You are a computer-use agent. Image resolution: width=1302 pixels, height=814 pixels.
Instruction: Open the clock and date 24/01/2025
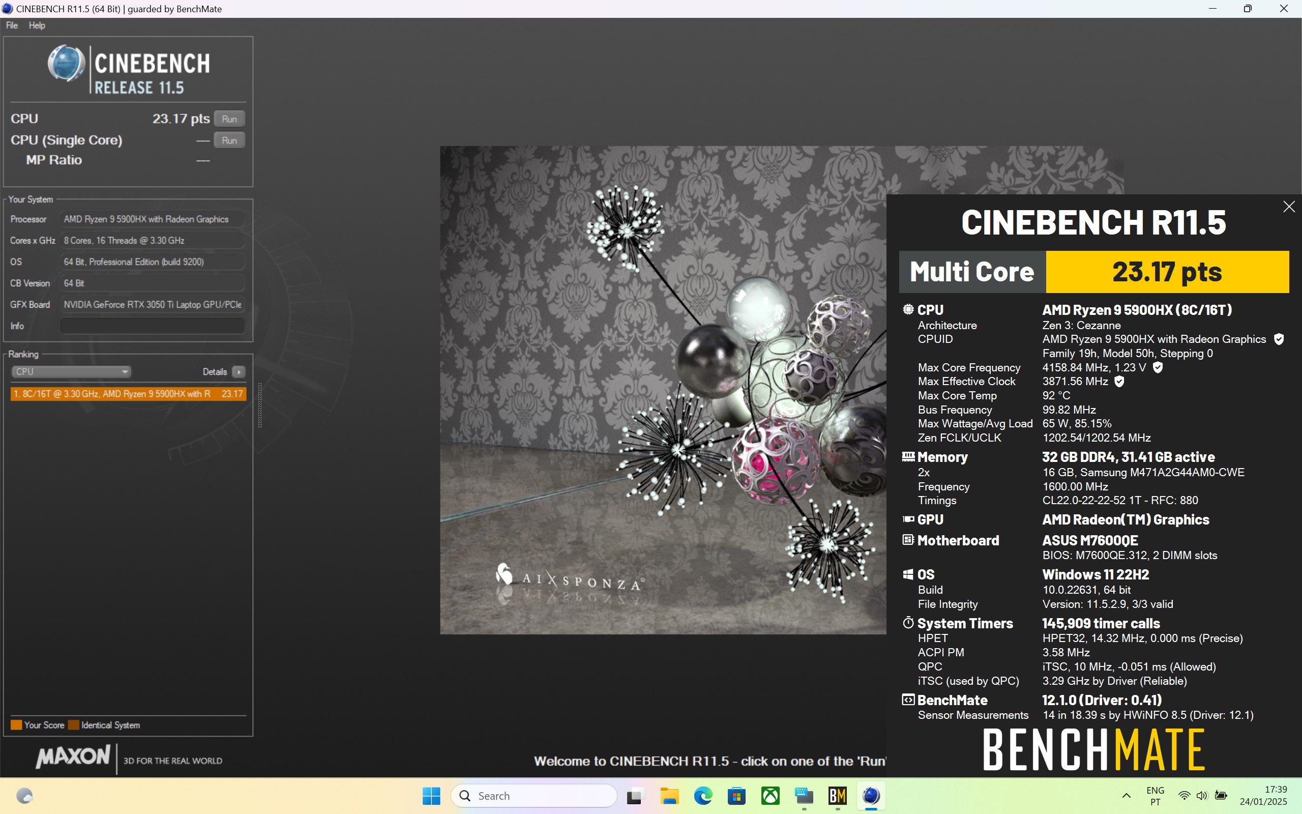click(x=1263, y=796)
